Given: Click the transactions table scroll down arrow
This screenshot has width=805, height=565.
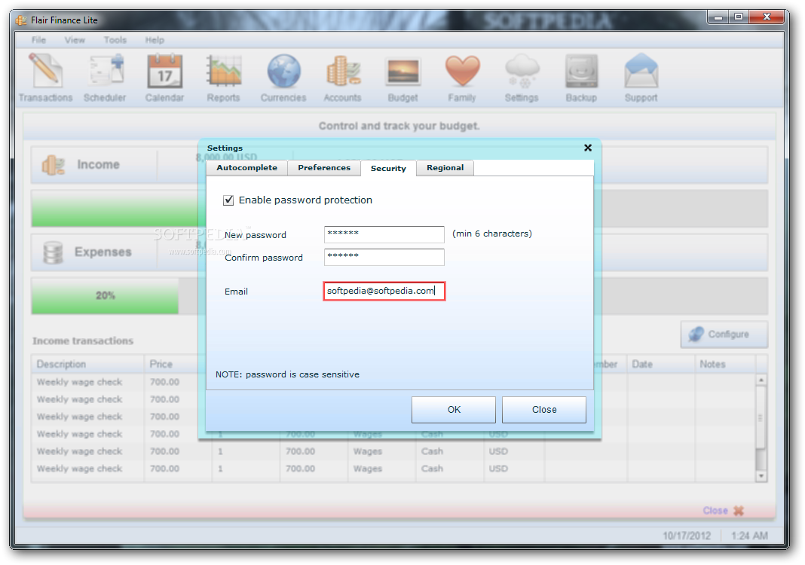Looking at the screenshot, I should pyautogui.click(x=761, y=476).
